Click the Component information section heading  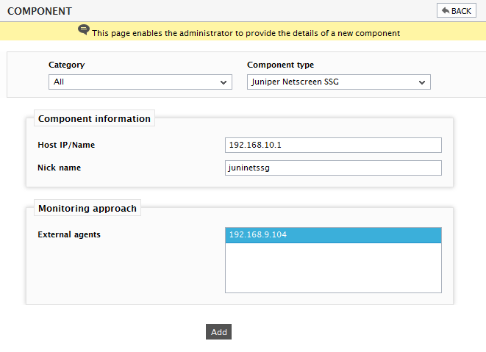click(x=94, y=118)
